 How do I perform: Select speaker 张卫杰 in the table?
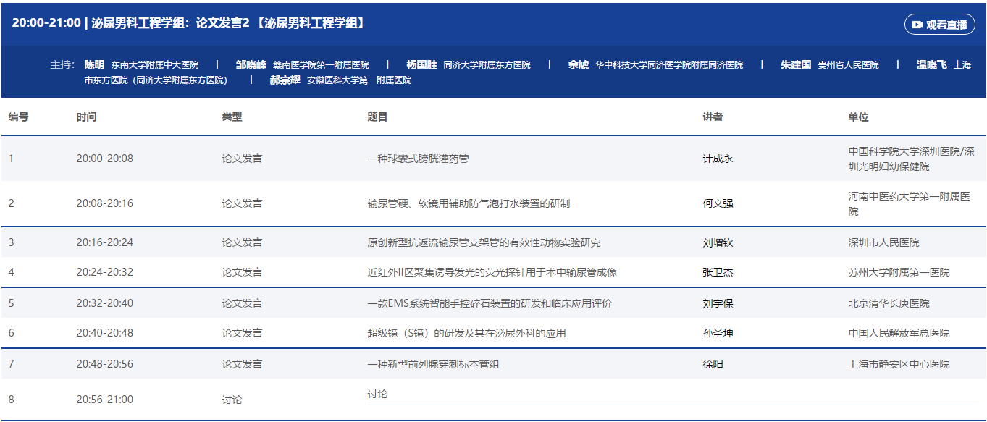click(718, 273)
